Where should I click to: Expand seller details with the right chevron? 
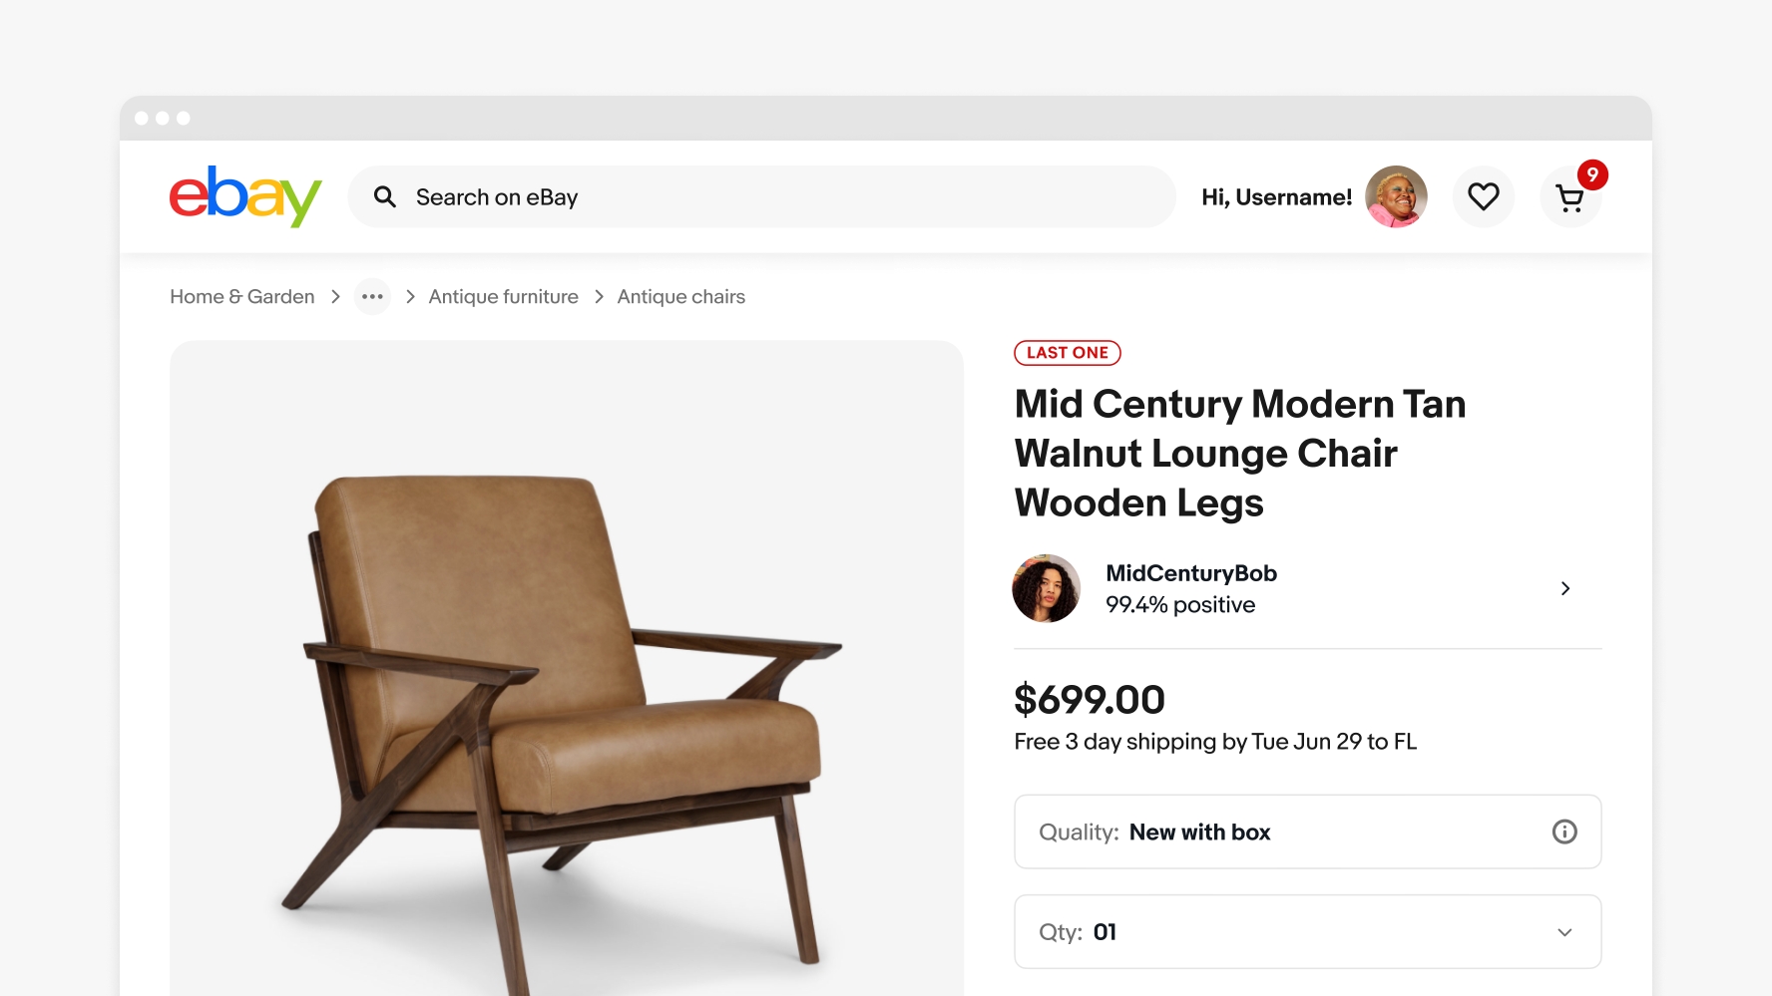[1565, 588]
